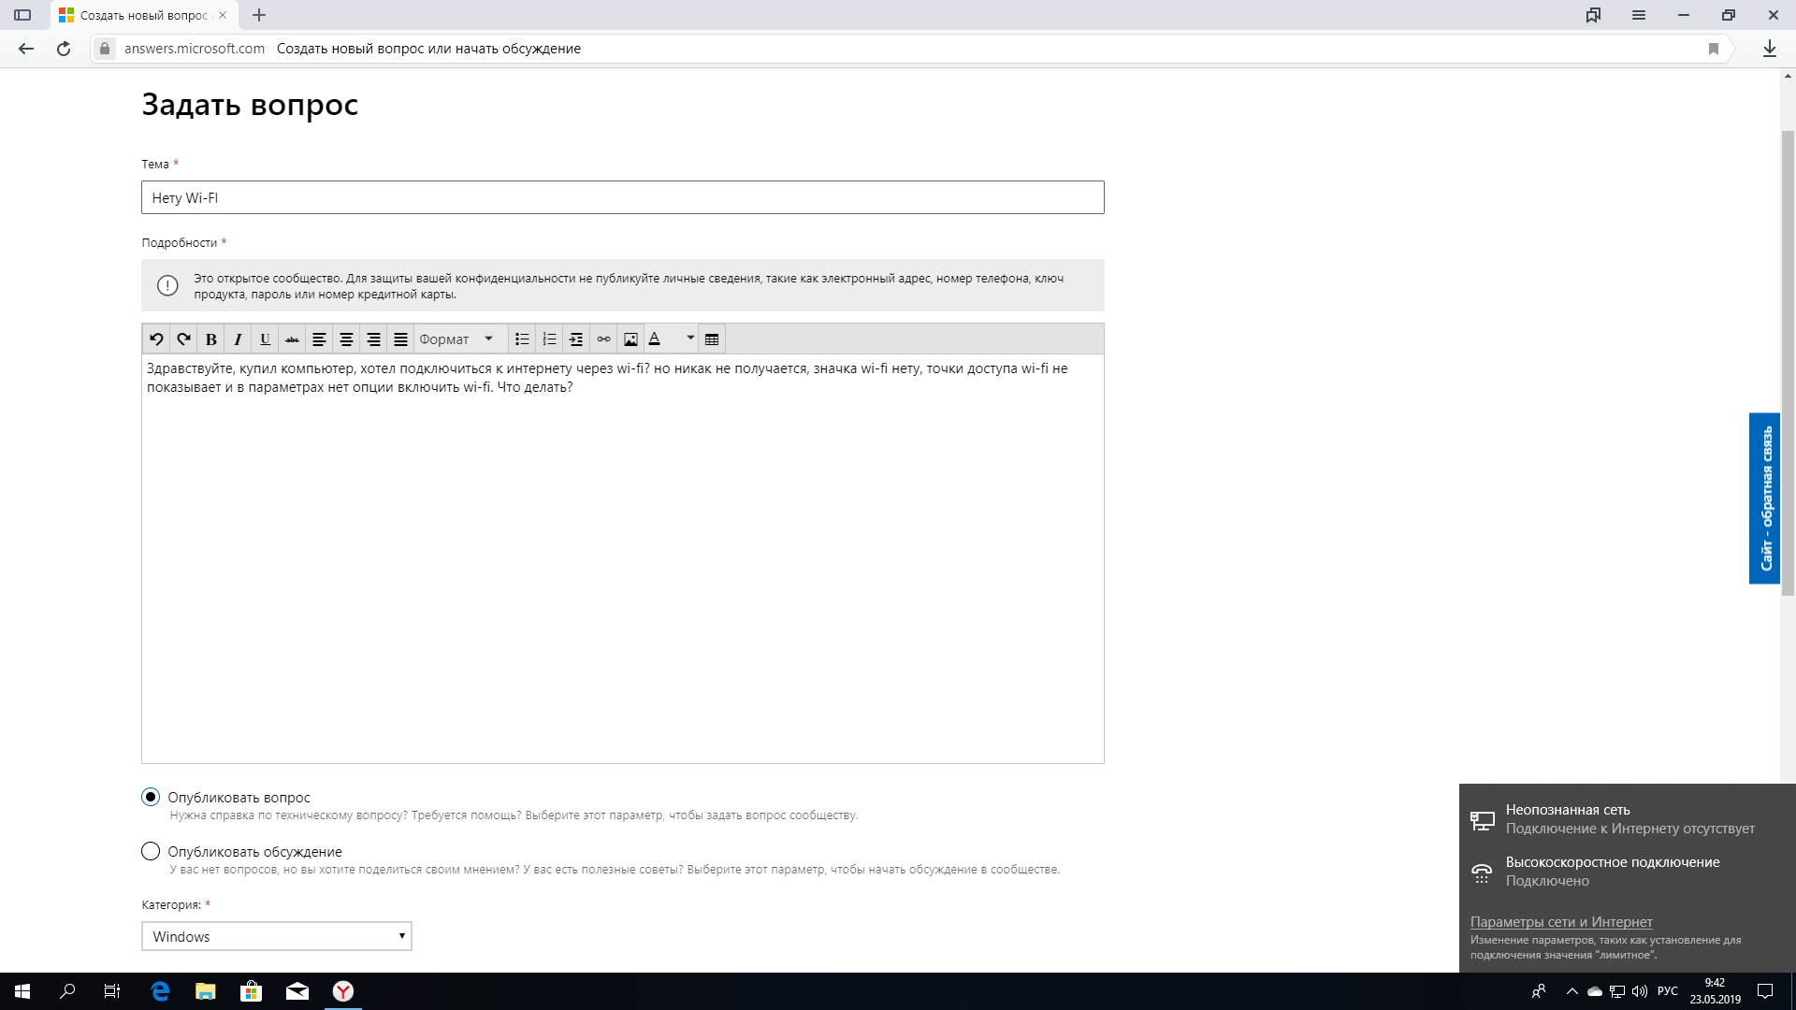Screen dimensions: 1796x1010
Task: Click the Redo icon
Action: coord(183,339)
